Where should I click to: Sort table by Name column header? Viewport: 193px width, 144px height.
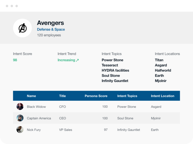[x=31, y=96]
